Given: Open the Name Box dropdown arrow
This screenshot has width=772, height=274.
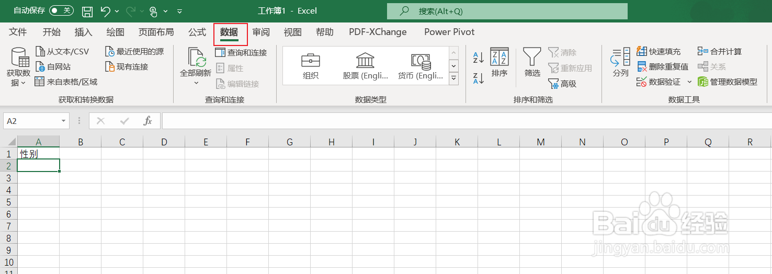Looking at the screenshot, I should tap(64, 121).
